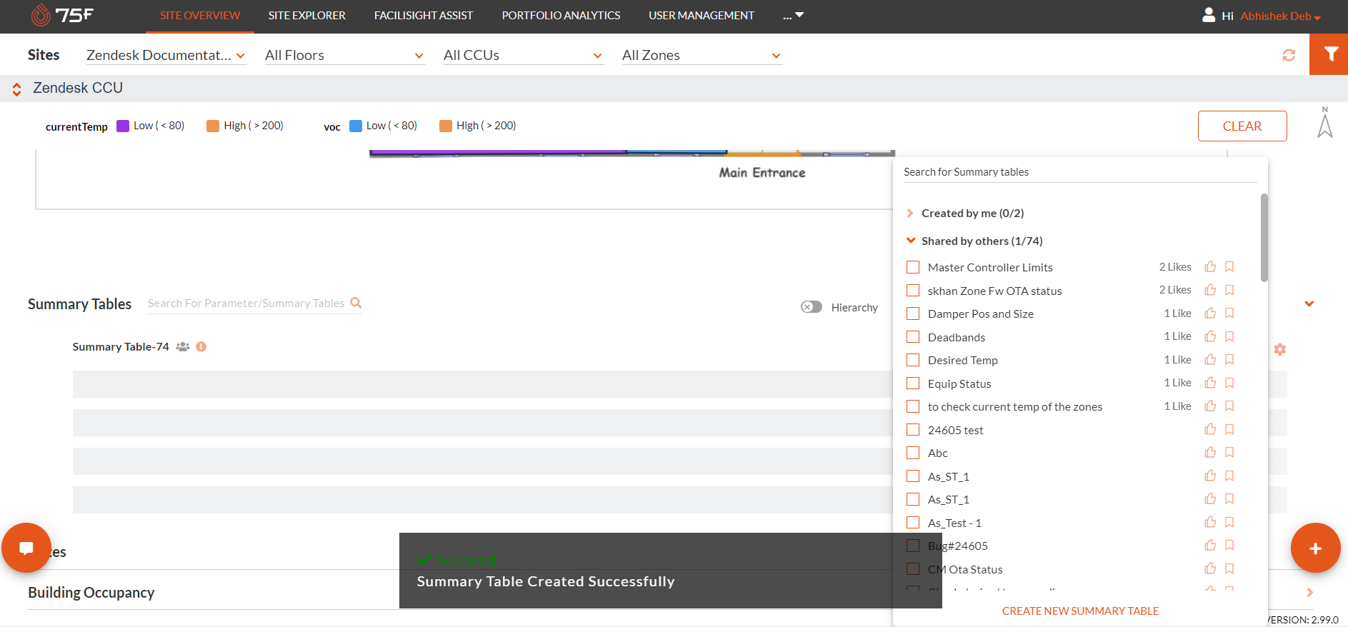The width and height of the screenshot is (1348, 627).
Task: Open the summary table settings gear icon
Action: click(1280, 349)
